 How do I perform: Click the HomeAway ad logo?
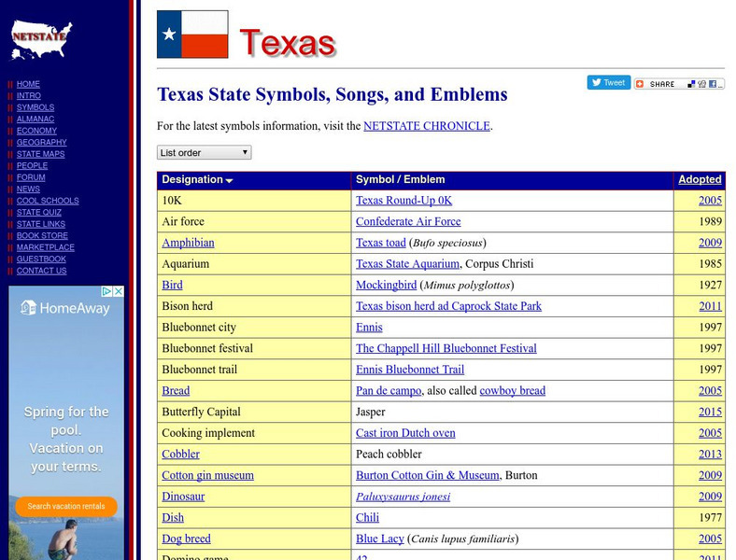[65, 308]
